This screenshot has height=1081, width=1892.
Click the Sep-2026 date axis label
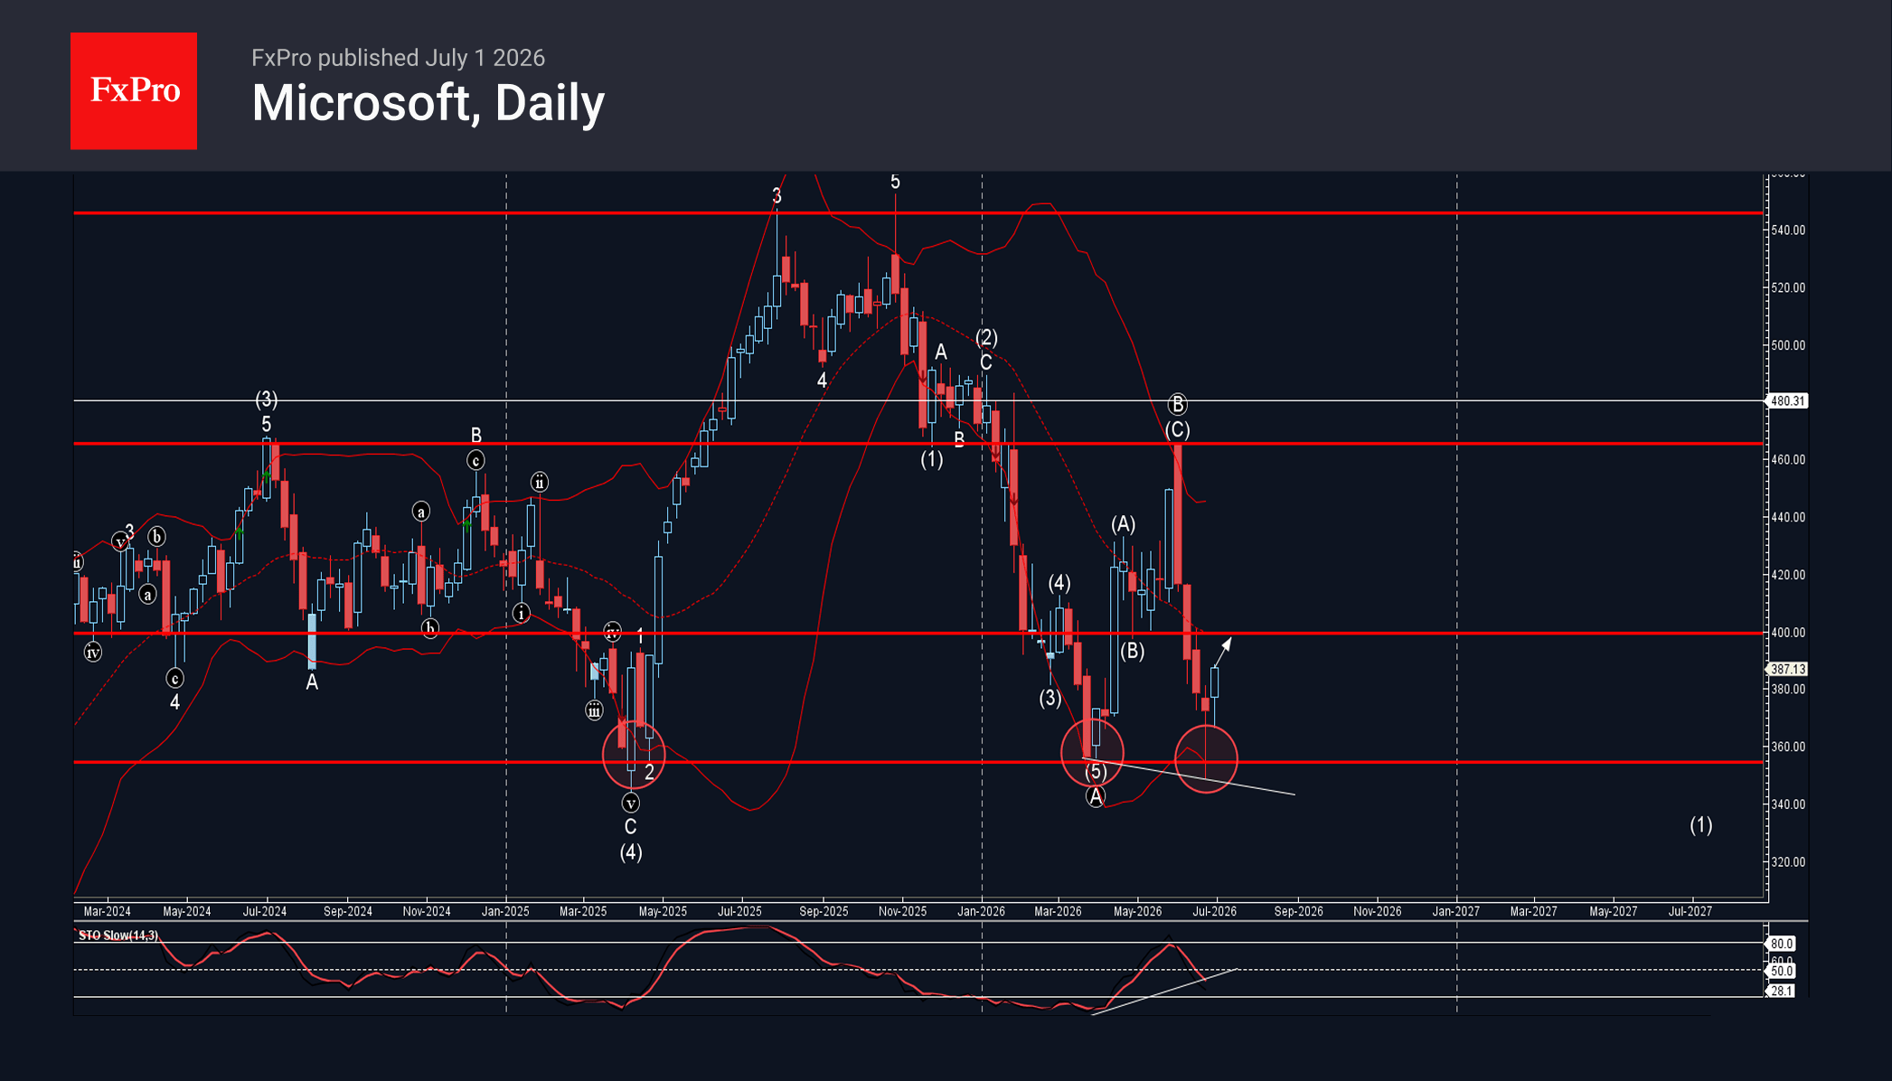pos(1298,911)
